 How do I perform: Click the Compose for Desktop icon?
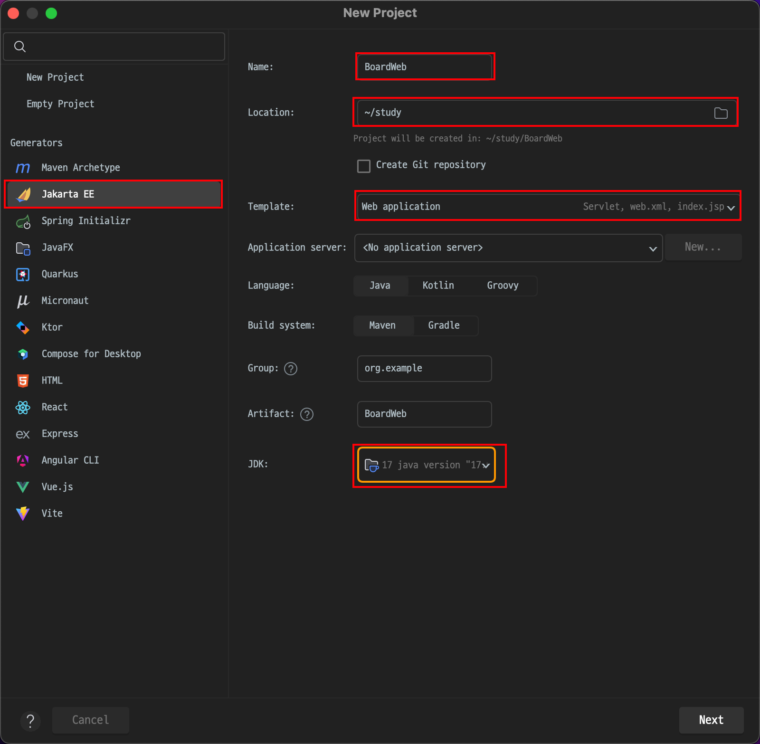click(x=23, y=354)
